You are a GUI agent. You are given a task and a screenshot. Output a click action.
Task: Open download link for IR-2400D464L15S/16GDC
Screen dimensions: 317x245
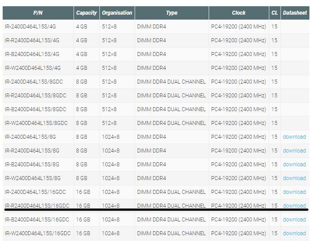tap(294, 192)
